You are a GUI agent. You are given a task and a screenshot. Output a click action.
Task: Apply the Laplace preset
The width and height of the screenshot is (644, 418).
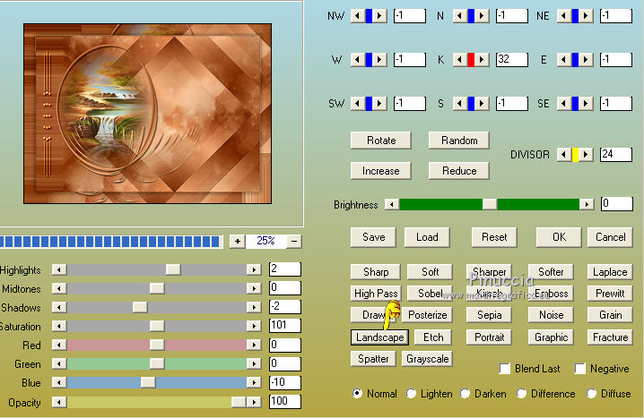tap(610, 272)
